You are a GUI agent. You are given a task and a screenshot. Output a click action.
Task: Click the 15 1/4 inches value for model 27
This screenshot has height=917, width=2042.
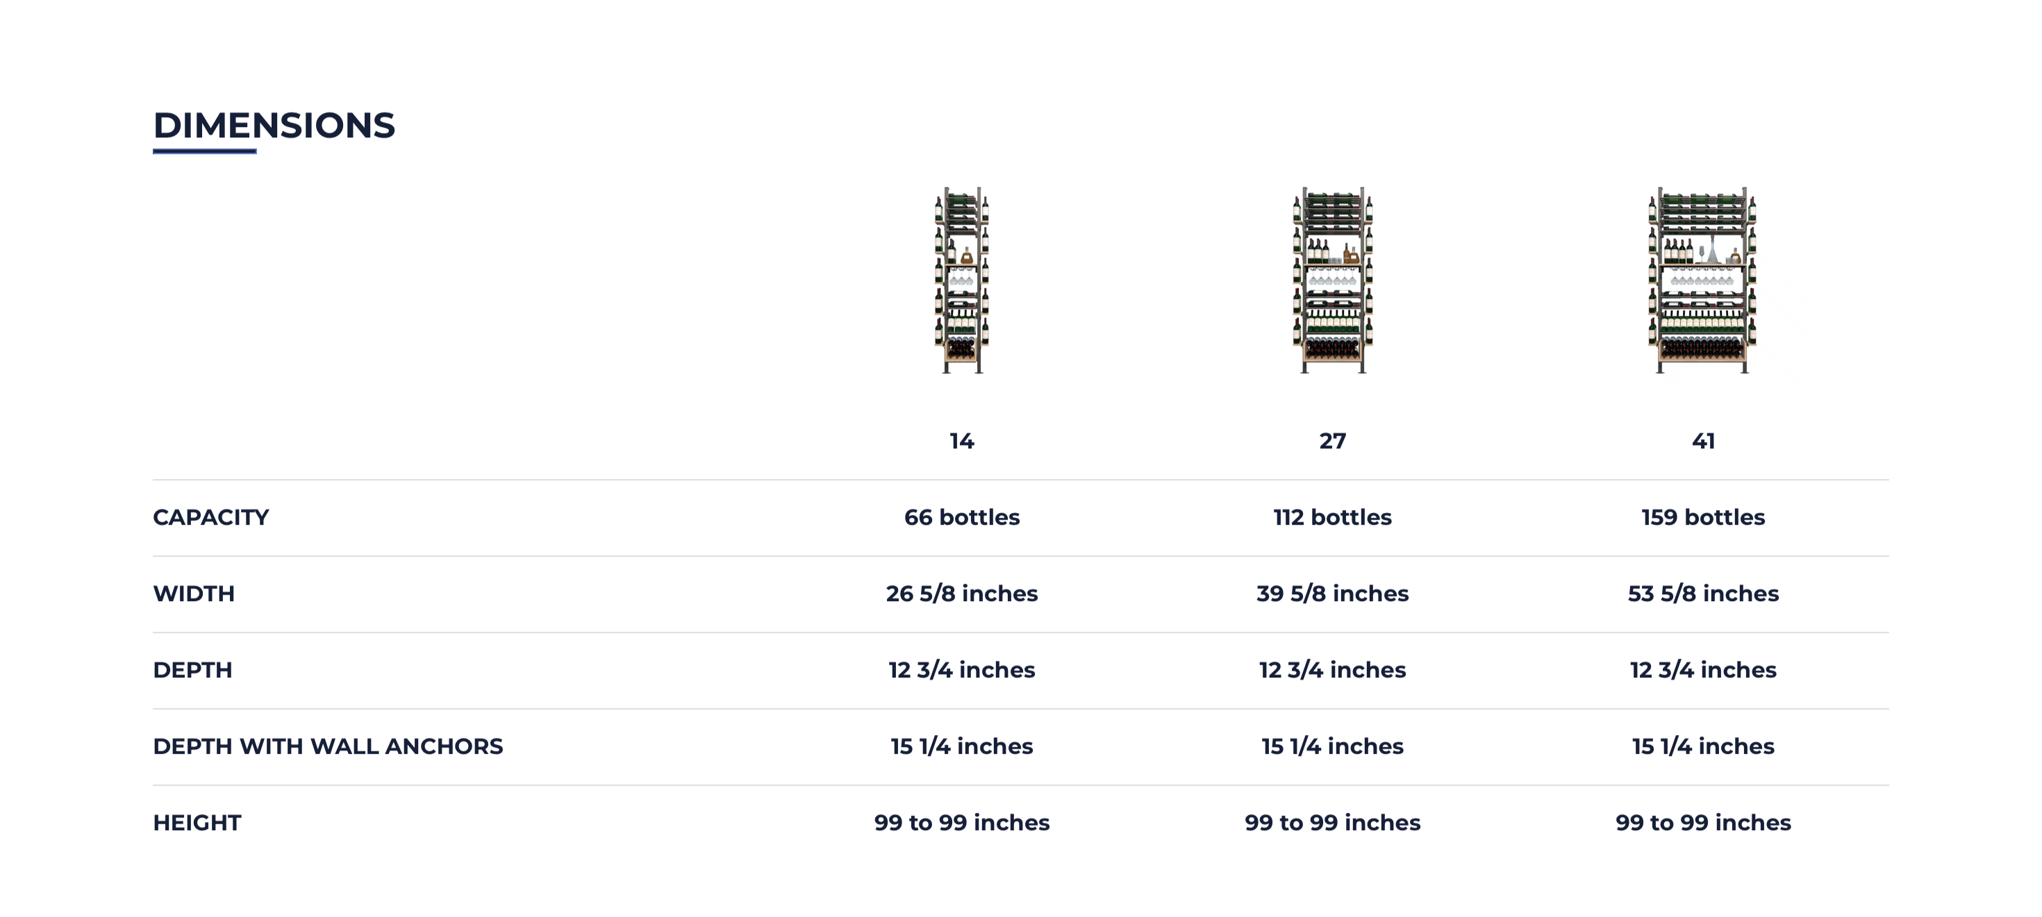[1333, 747]
